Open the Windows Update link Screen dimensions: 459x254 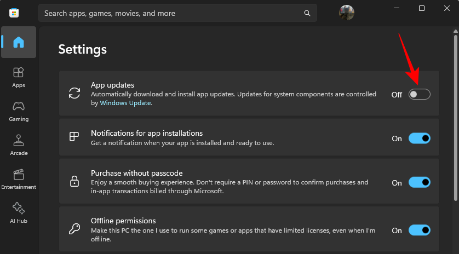tap(125, 103)
